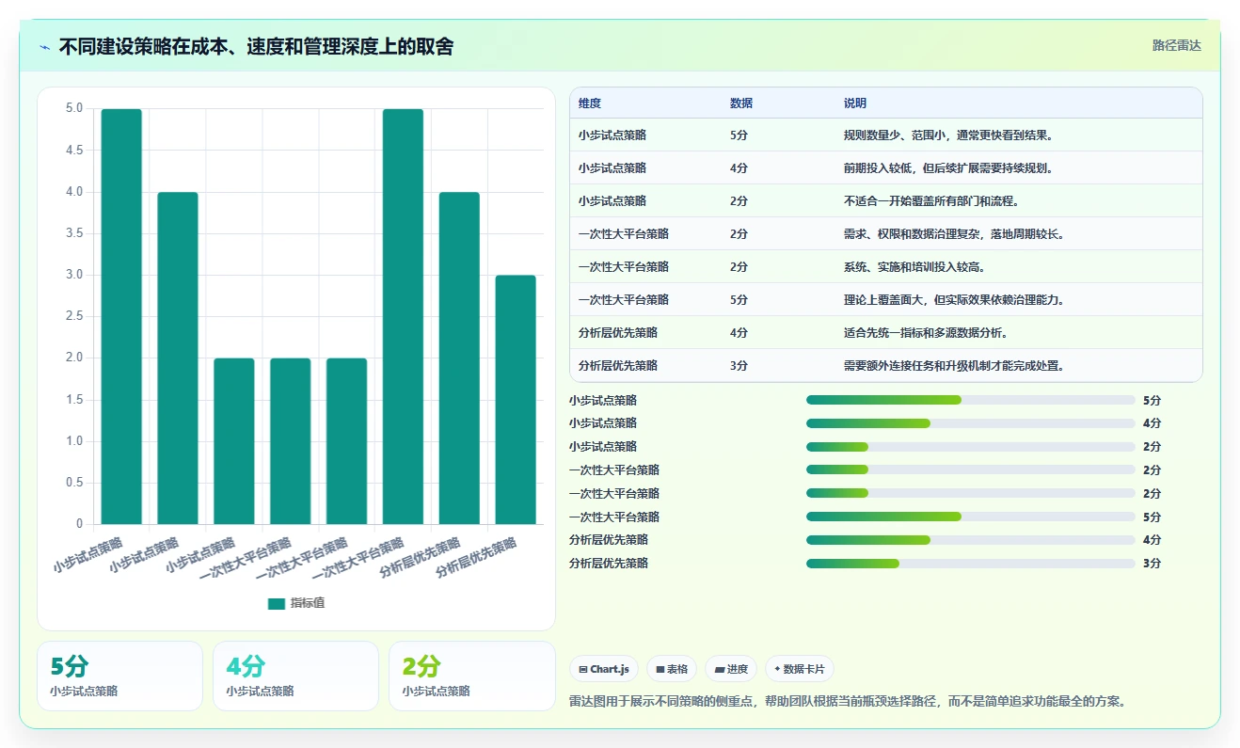Click the 2.5 label on the chart y-axis
The image size is (1240, 748).
pos(74,316)
